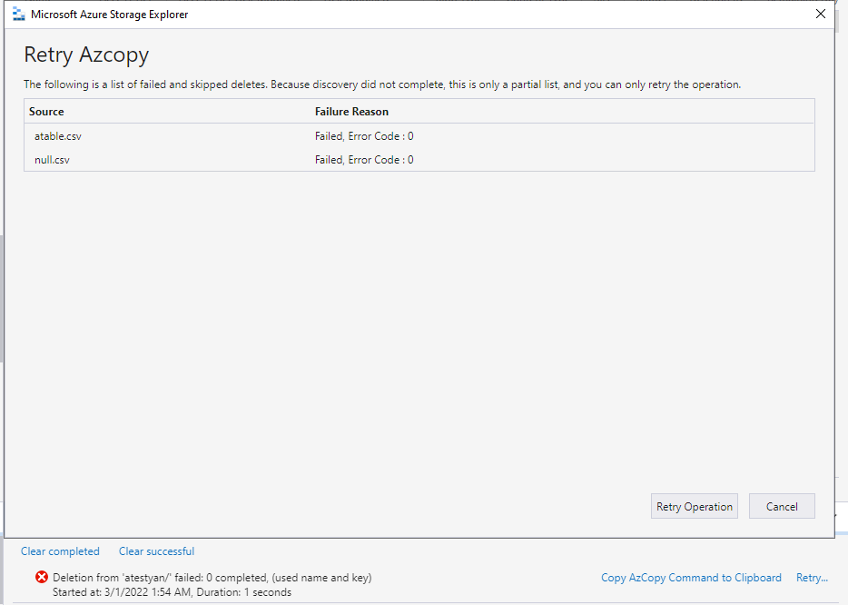Select the null.csv source row

[x=419, y=160]
